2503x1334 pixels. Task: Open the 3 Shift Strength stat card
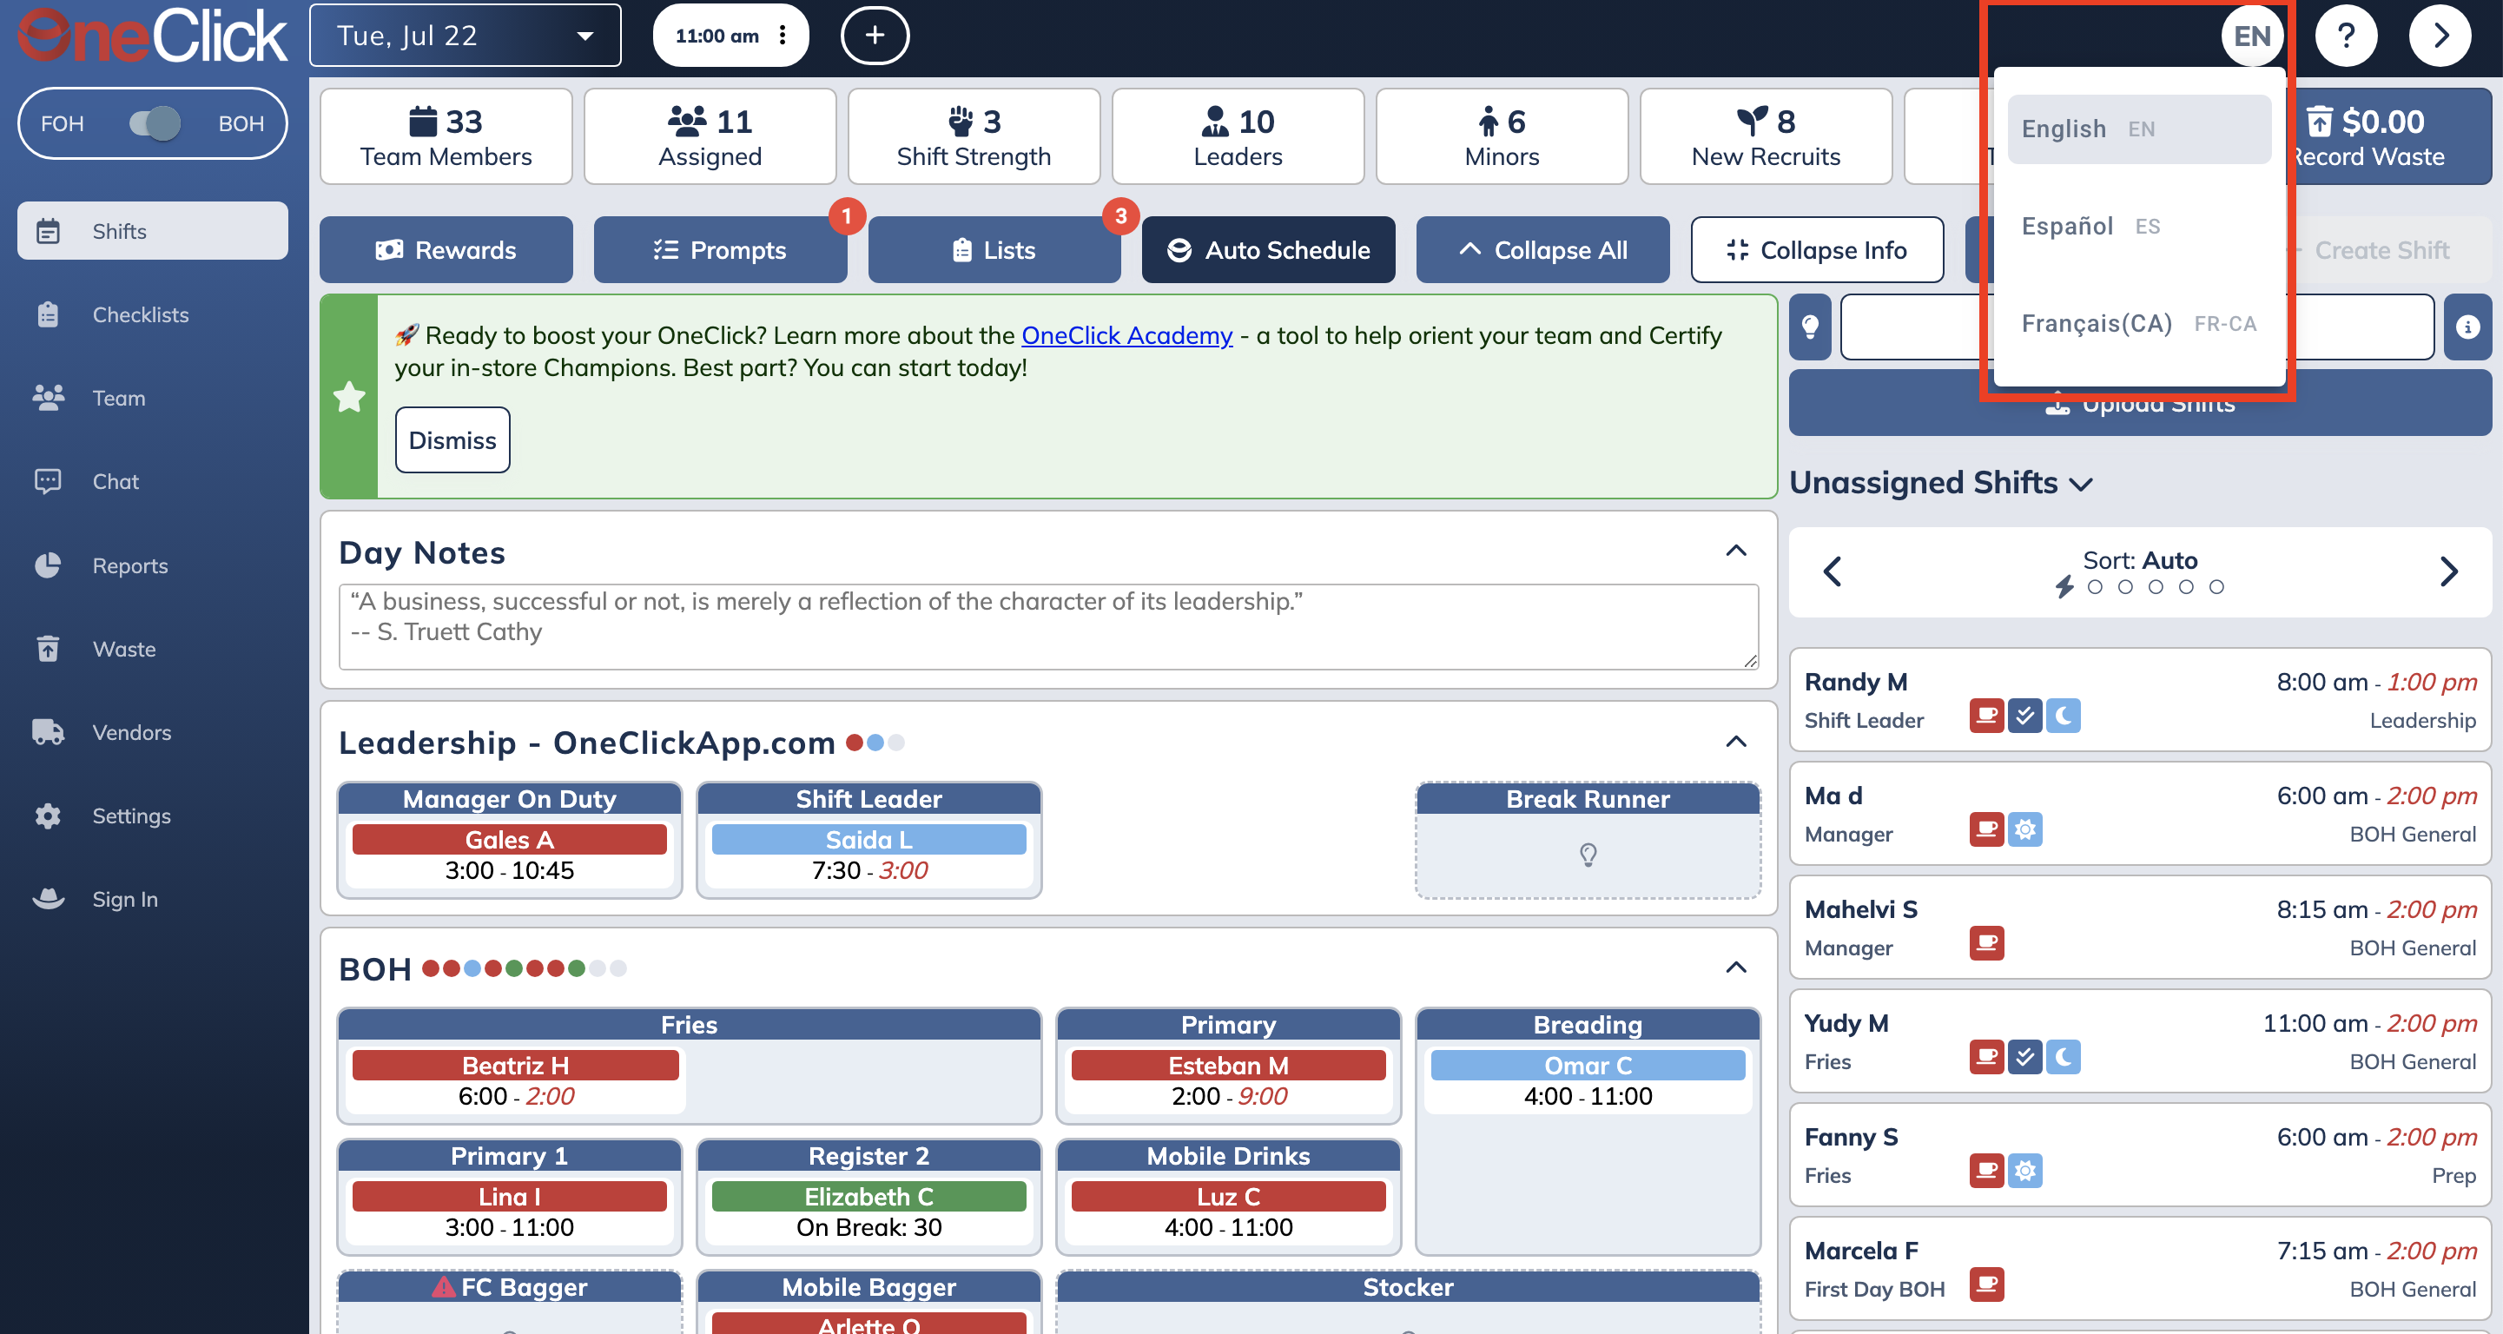click(x=974, y=137)
